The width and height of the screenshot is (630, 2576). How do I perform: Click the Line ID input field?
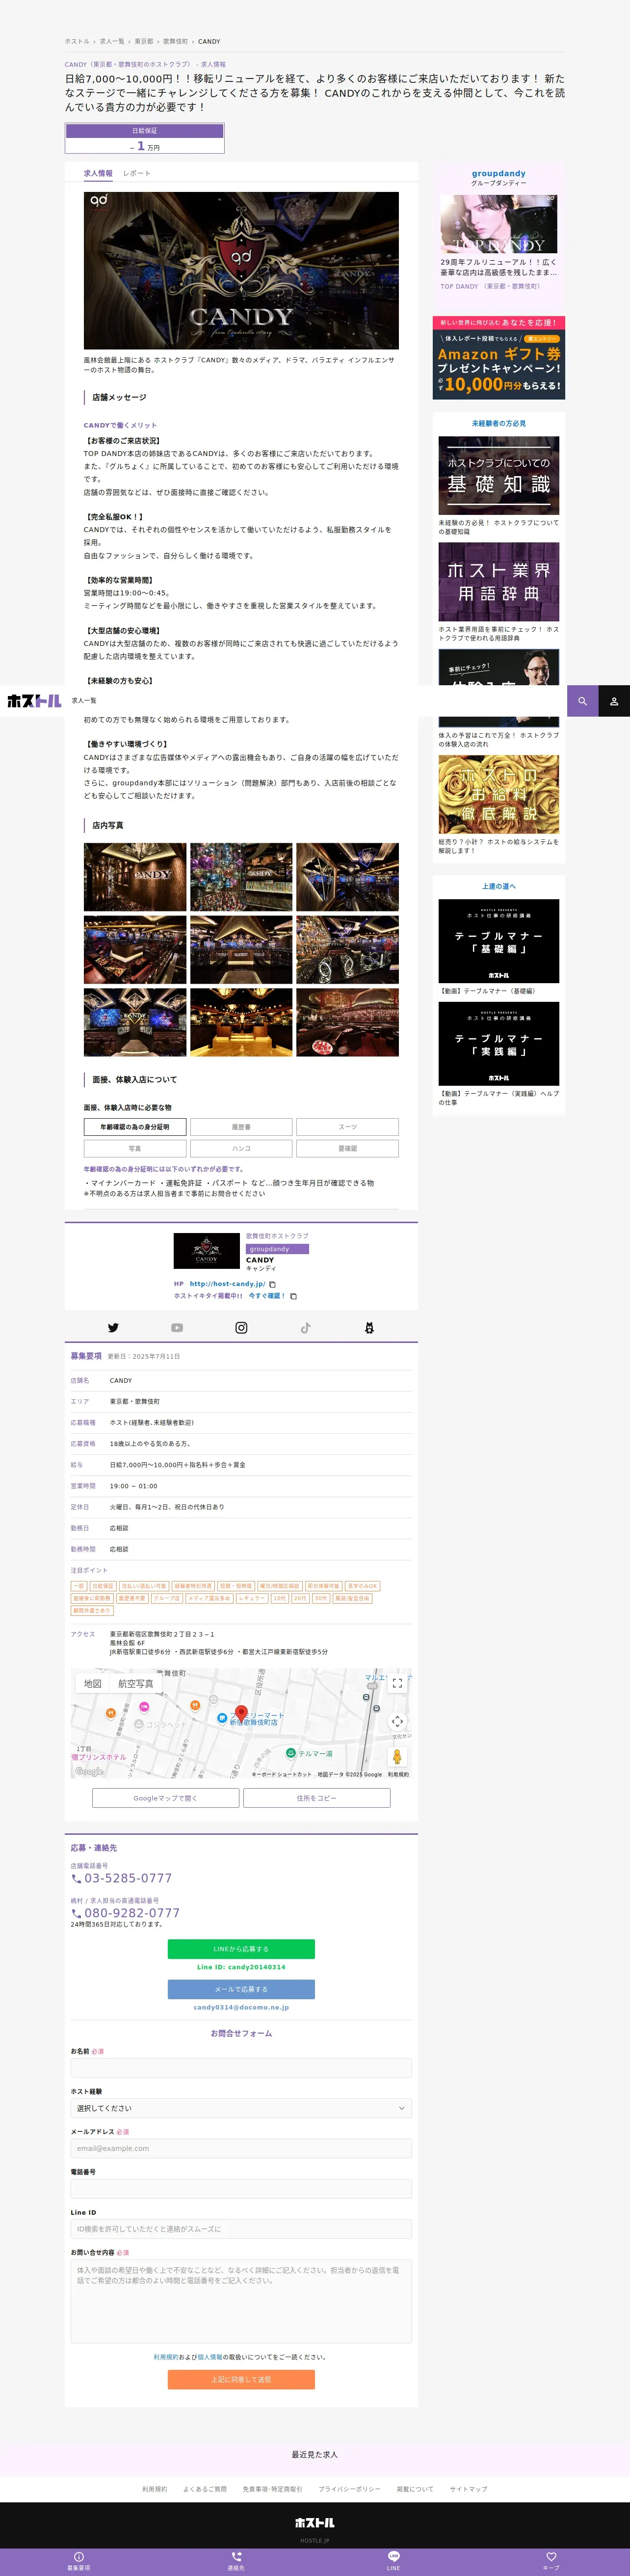pos(241,2229)
